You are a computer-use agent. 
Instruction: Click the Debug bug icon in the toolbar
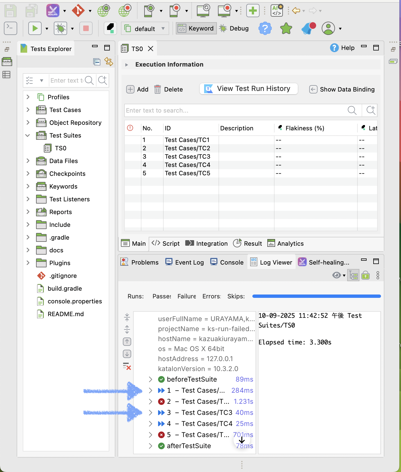tap(60, 28)
